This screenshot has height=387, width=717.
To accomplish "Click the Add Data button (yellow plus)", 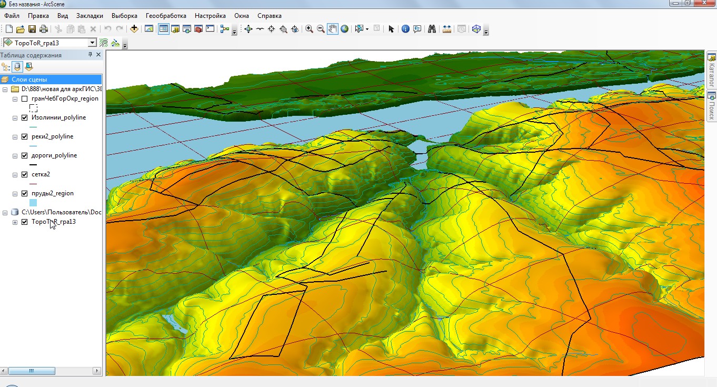I will coord(134,29).
